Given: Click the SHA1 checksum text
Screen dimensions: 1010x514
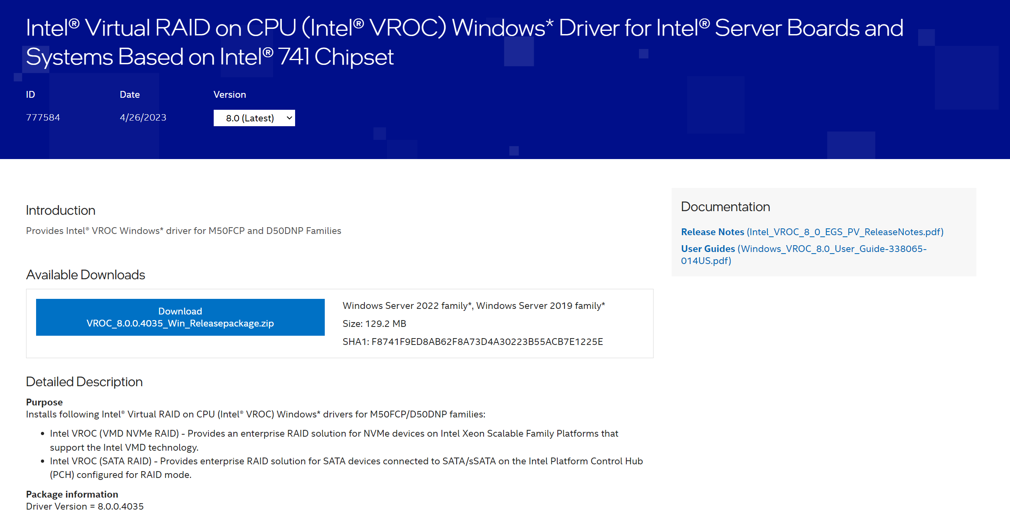Looking at the screenshot, I should pos(473,341).
